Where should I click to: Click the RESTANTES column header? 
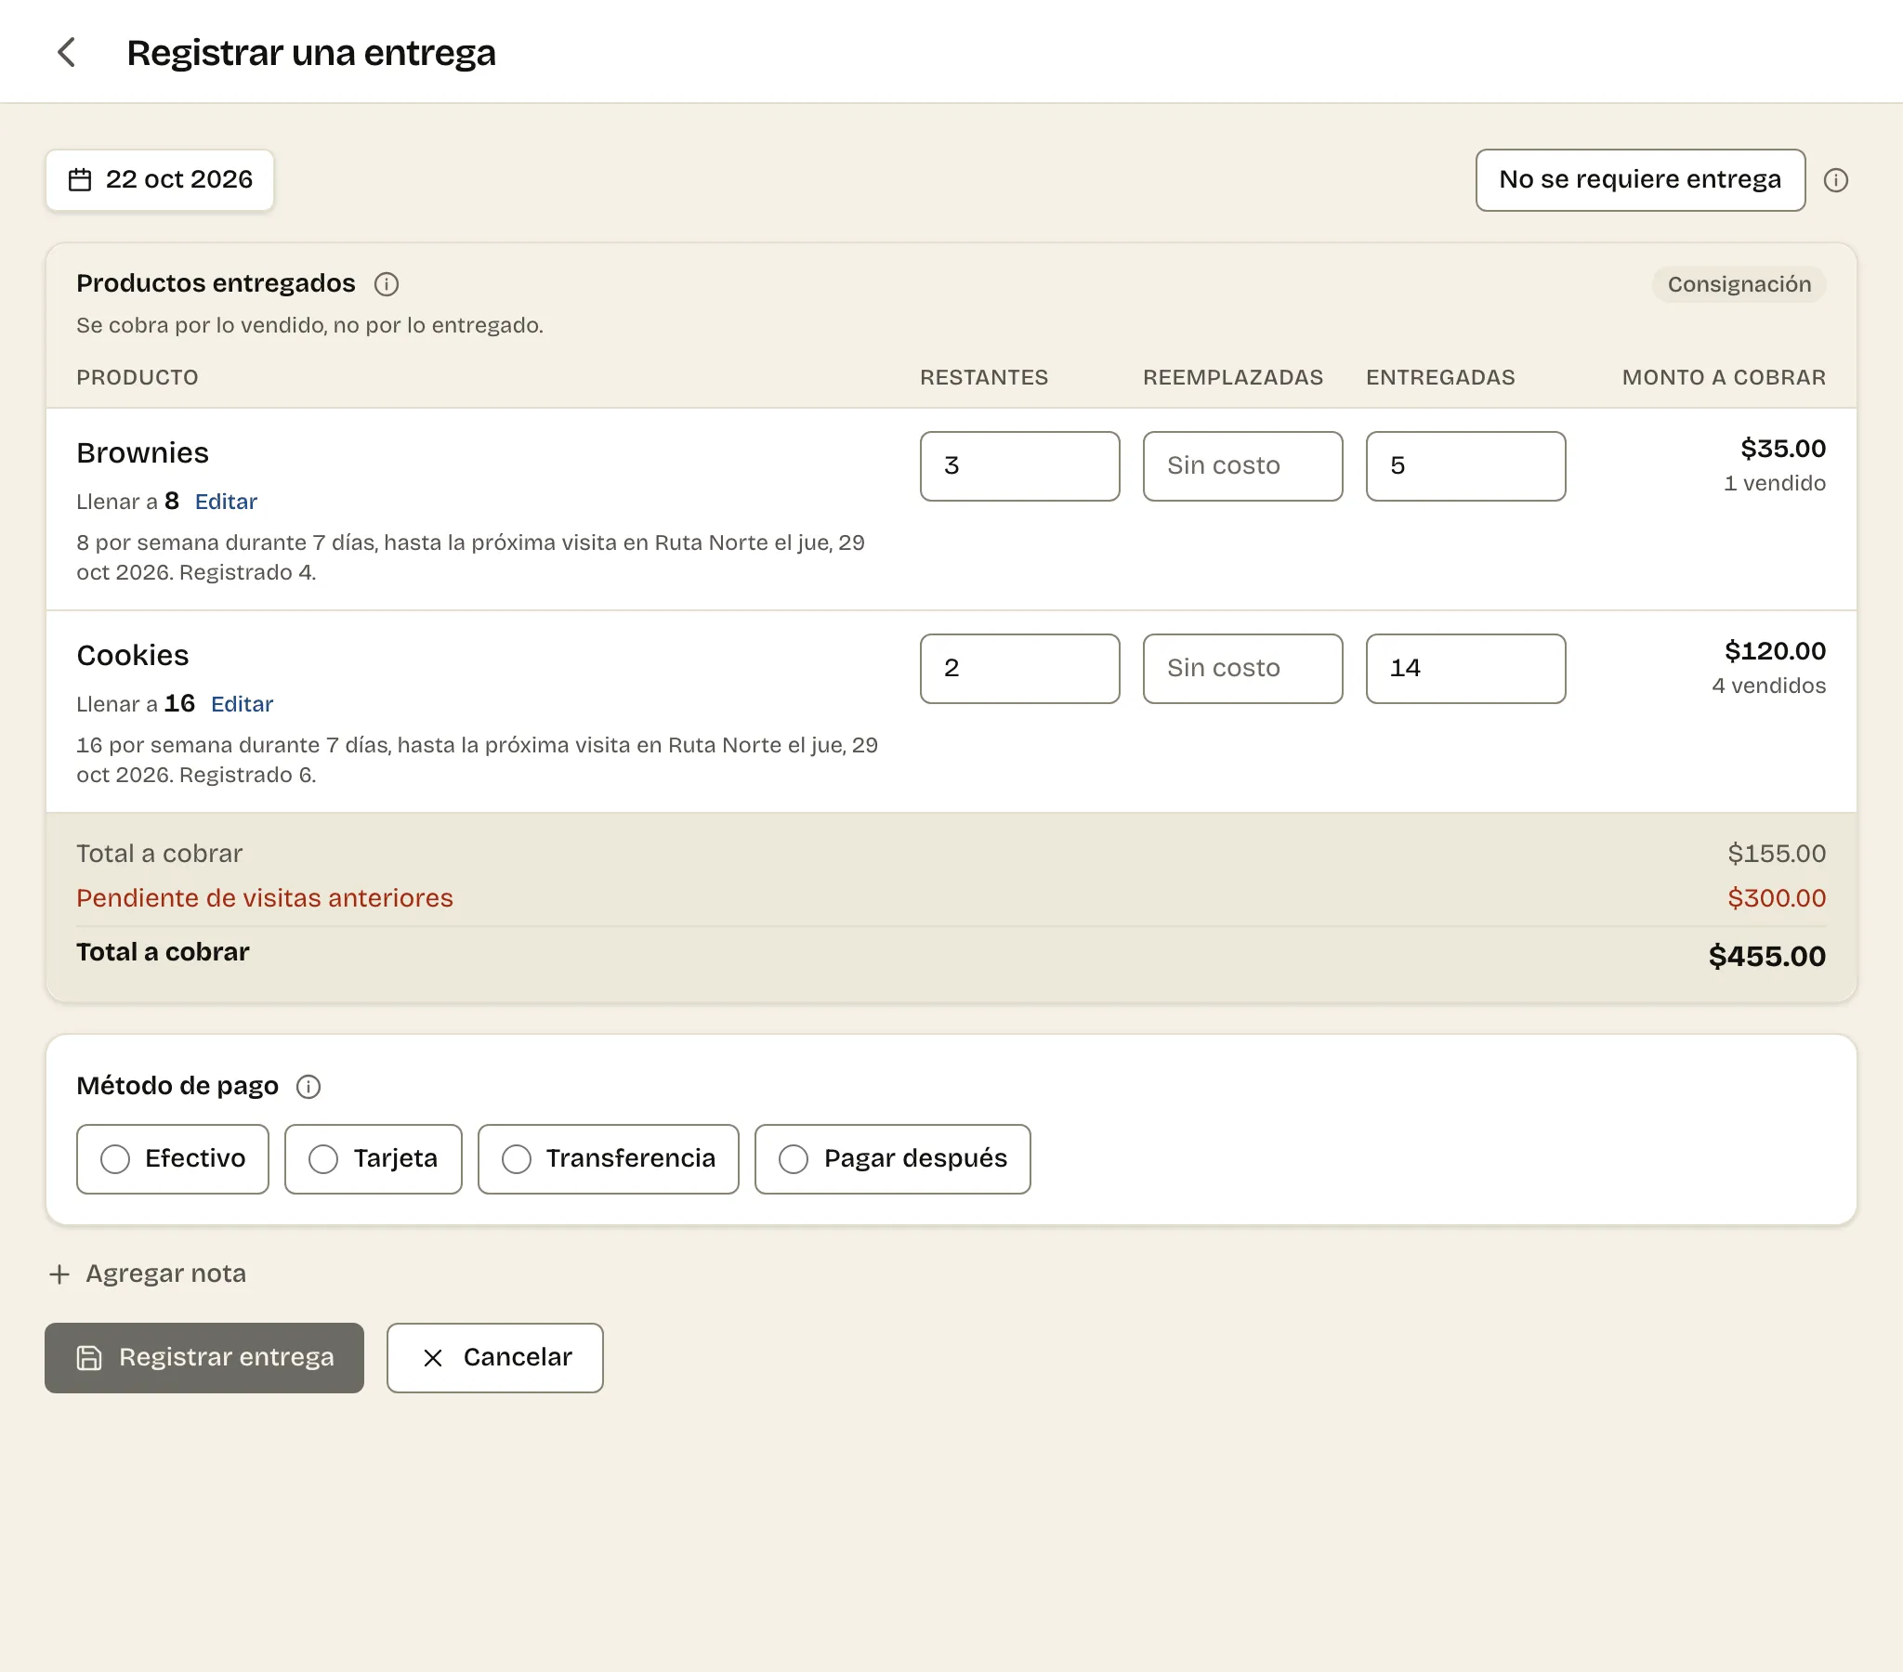pos(983,378)
